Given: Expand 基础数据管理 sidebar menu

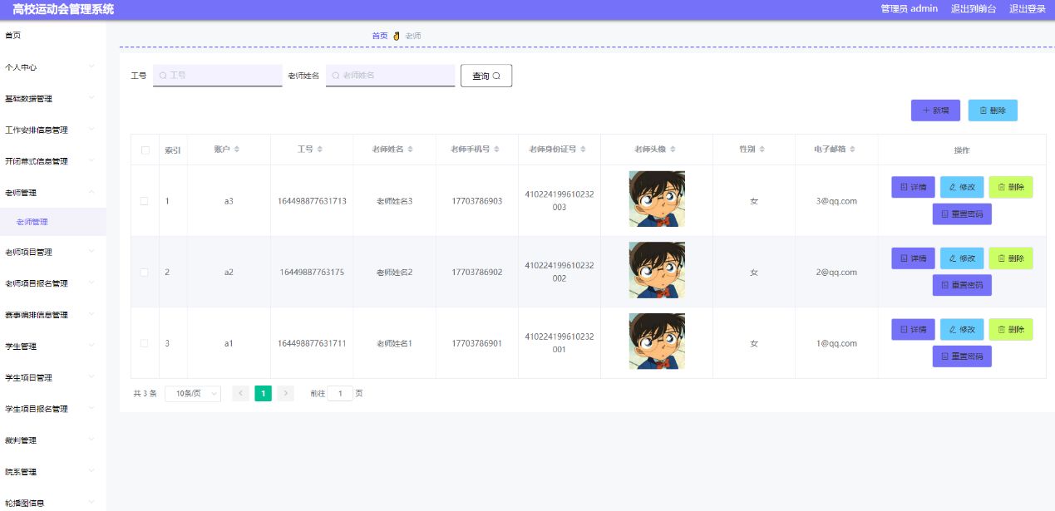Looking at the screenshot, I should (52, 99).
